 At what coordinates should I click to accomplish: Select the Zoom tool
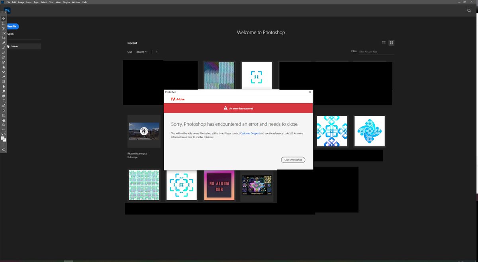[x=4, y=124]
